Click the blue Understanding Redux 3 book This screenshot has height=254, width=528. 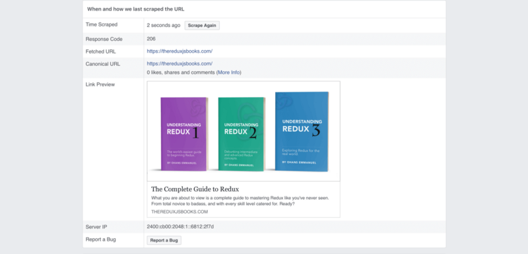302,131
